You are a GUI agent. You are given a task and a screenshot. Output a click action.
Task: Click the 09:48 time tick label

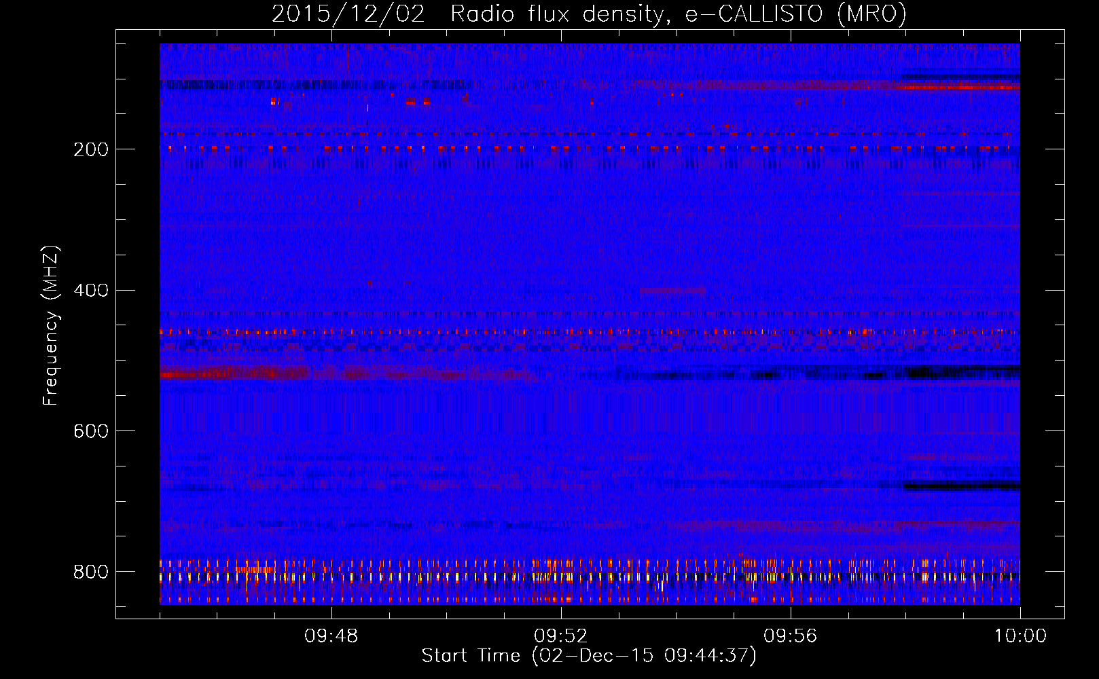coord(331,636)
